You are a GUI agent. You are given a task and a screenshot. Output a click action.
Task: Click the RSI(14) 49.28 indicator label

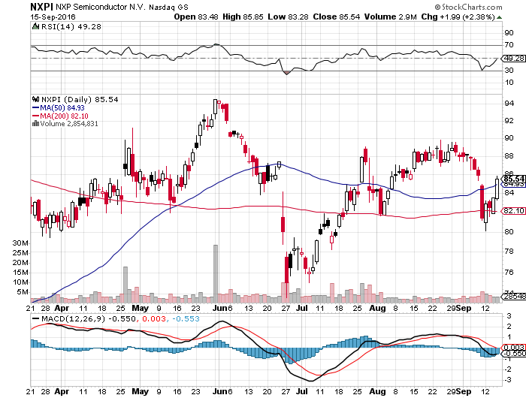click(71, 26)
